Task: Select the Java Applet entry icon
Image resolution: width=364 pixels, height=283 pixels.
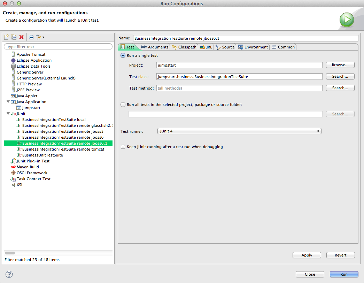Action: pyautogui.click(x=13, y=96)
